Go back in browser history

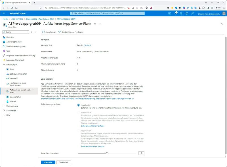click(3, 8)
